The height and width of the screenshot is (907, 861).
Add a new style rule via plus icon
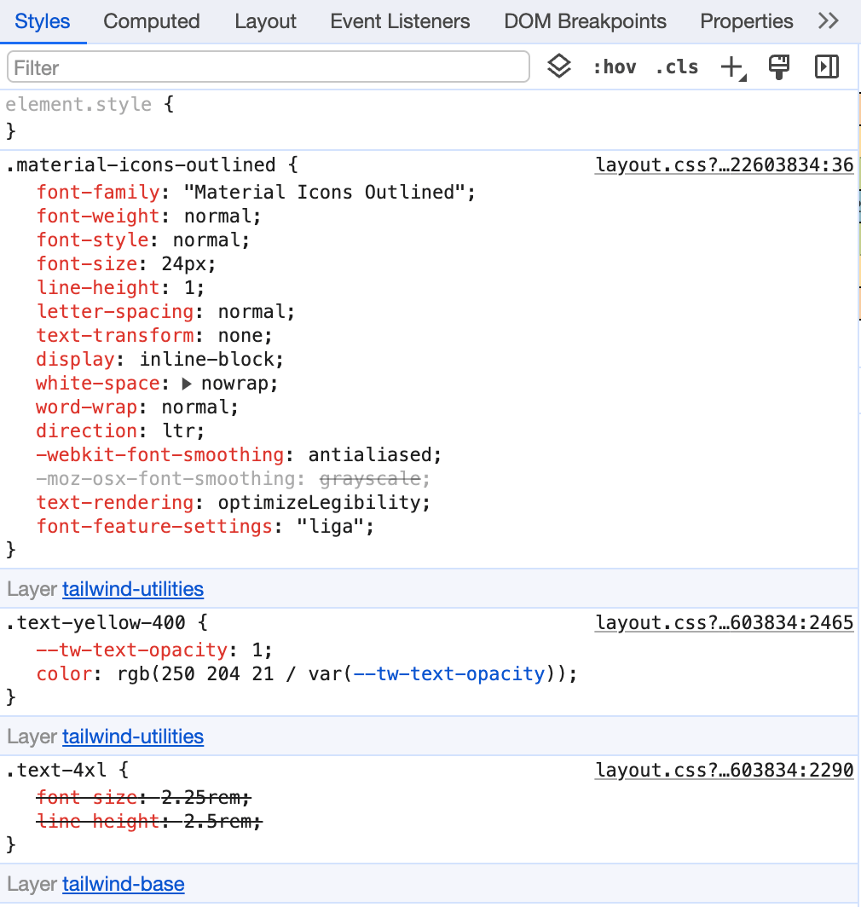(x=729, y=66)
